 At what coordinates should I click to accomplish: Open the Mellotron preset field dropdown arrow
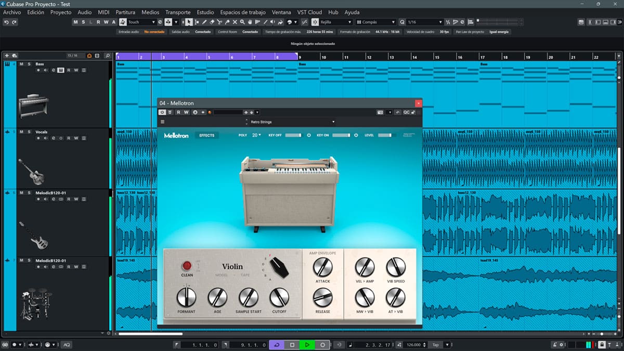[257, 112]
